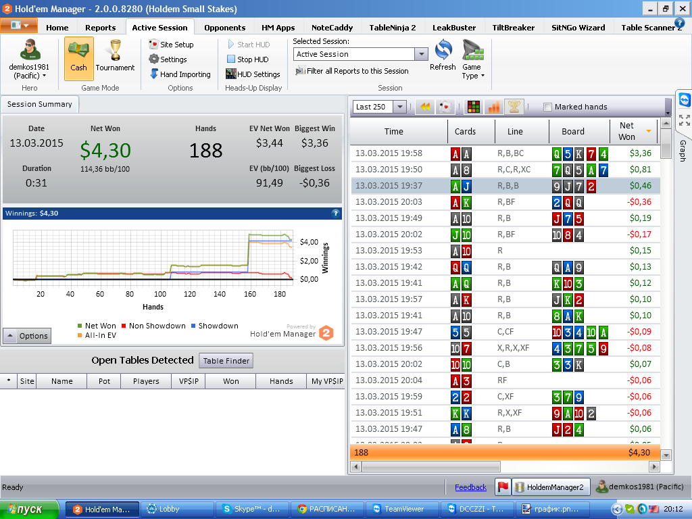692x519 pixels.
Task: Click the hand list vertical scrollbar thumb
Action: tap(666, 144)
